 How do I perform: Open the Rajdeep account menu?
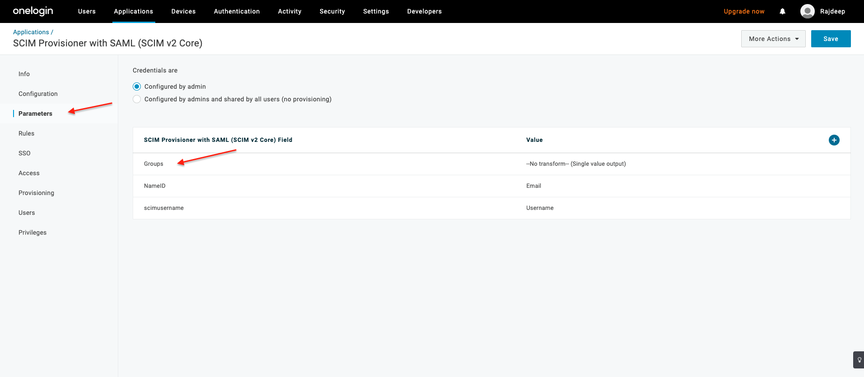click(832, 11)
